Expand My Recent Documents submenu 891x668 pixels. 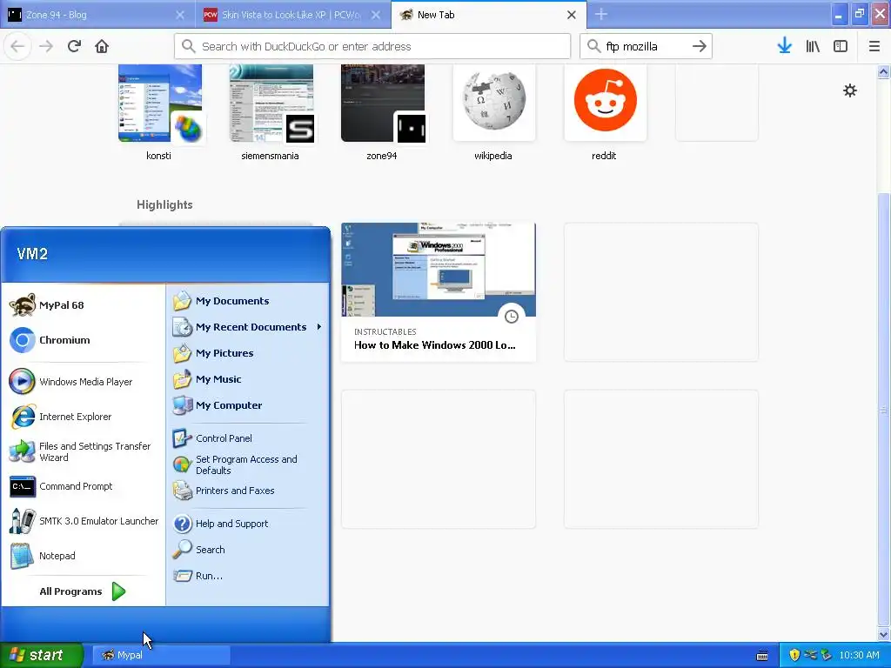[x=248, y=327]
